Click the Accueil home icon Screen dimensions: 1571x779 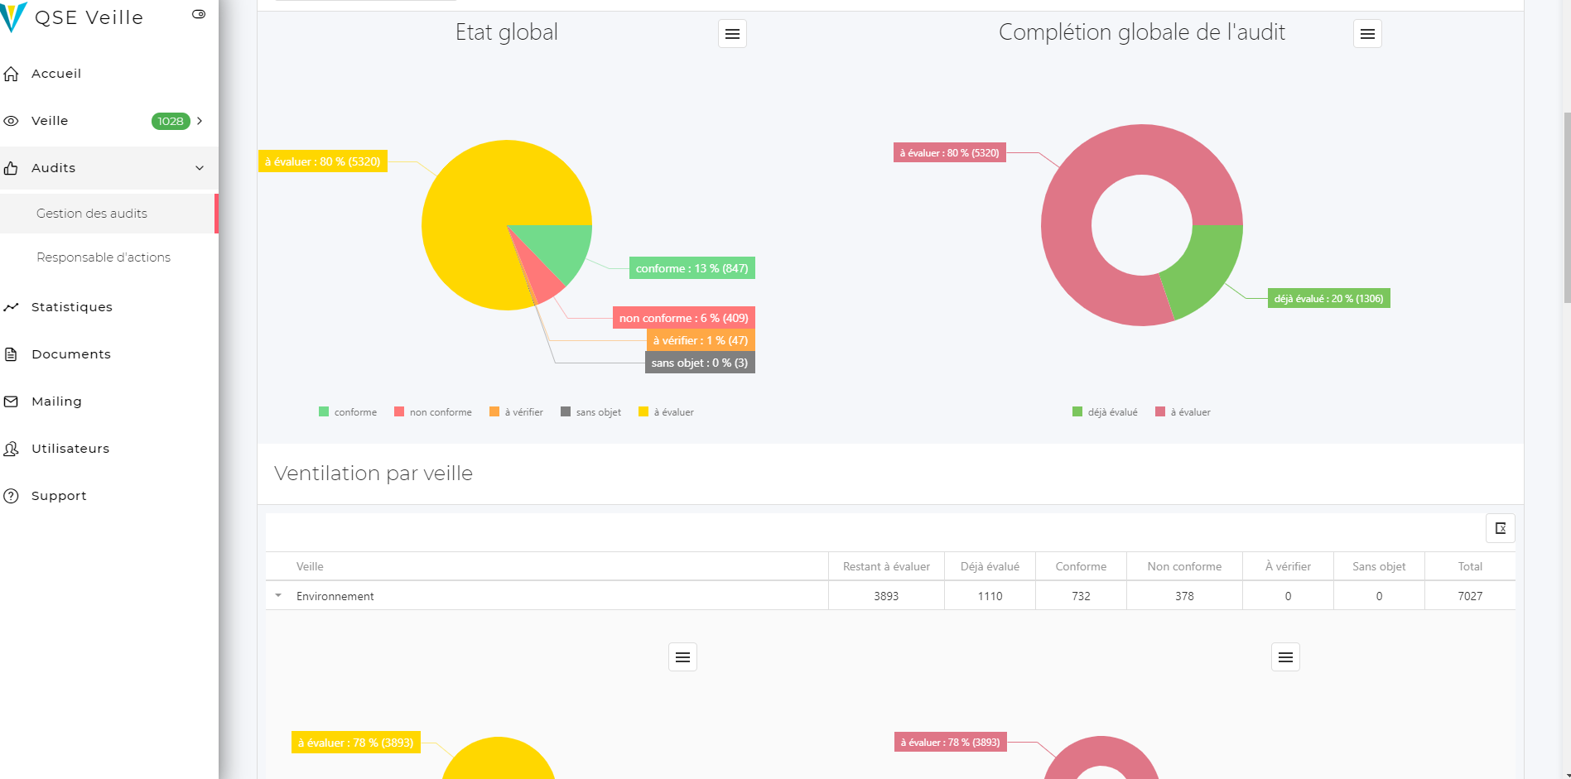[11, 74]
